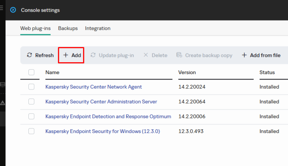Image resolution: width=288 pixels, height=166 pixels.
Task: Select the Administration Server plug-in checkbox
Action: tap(31, 102)
